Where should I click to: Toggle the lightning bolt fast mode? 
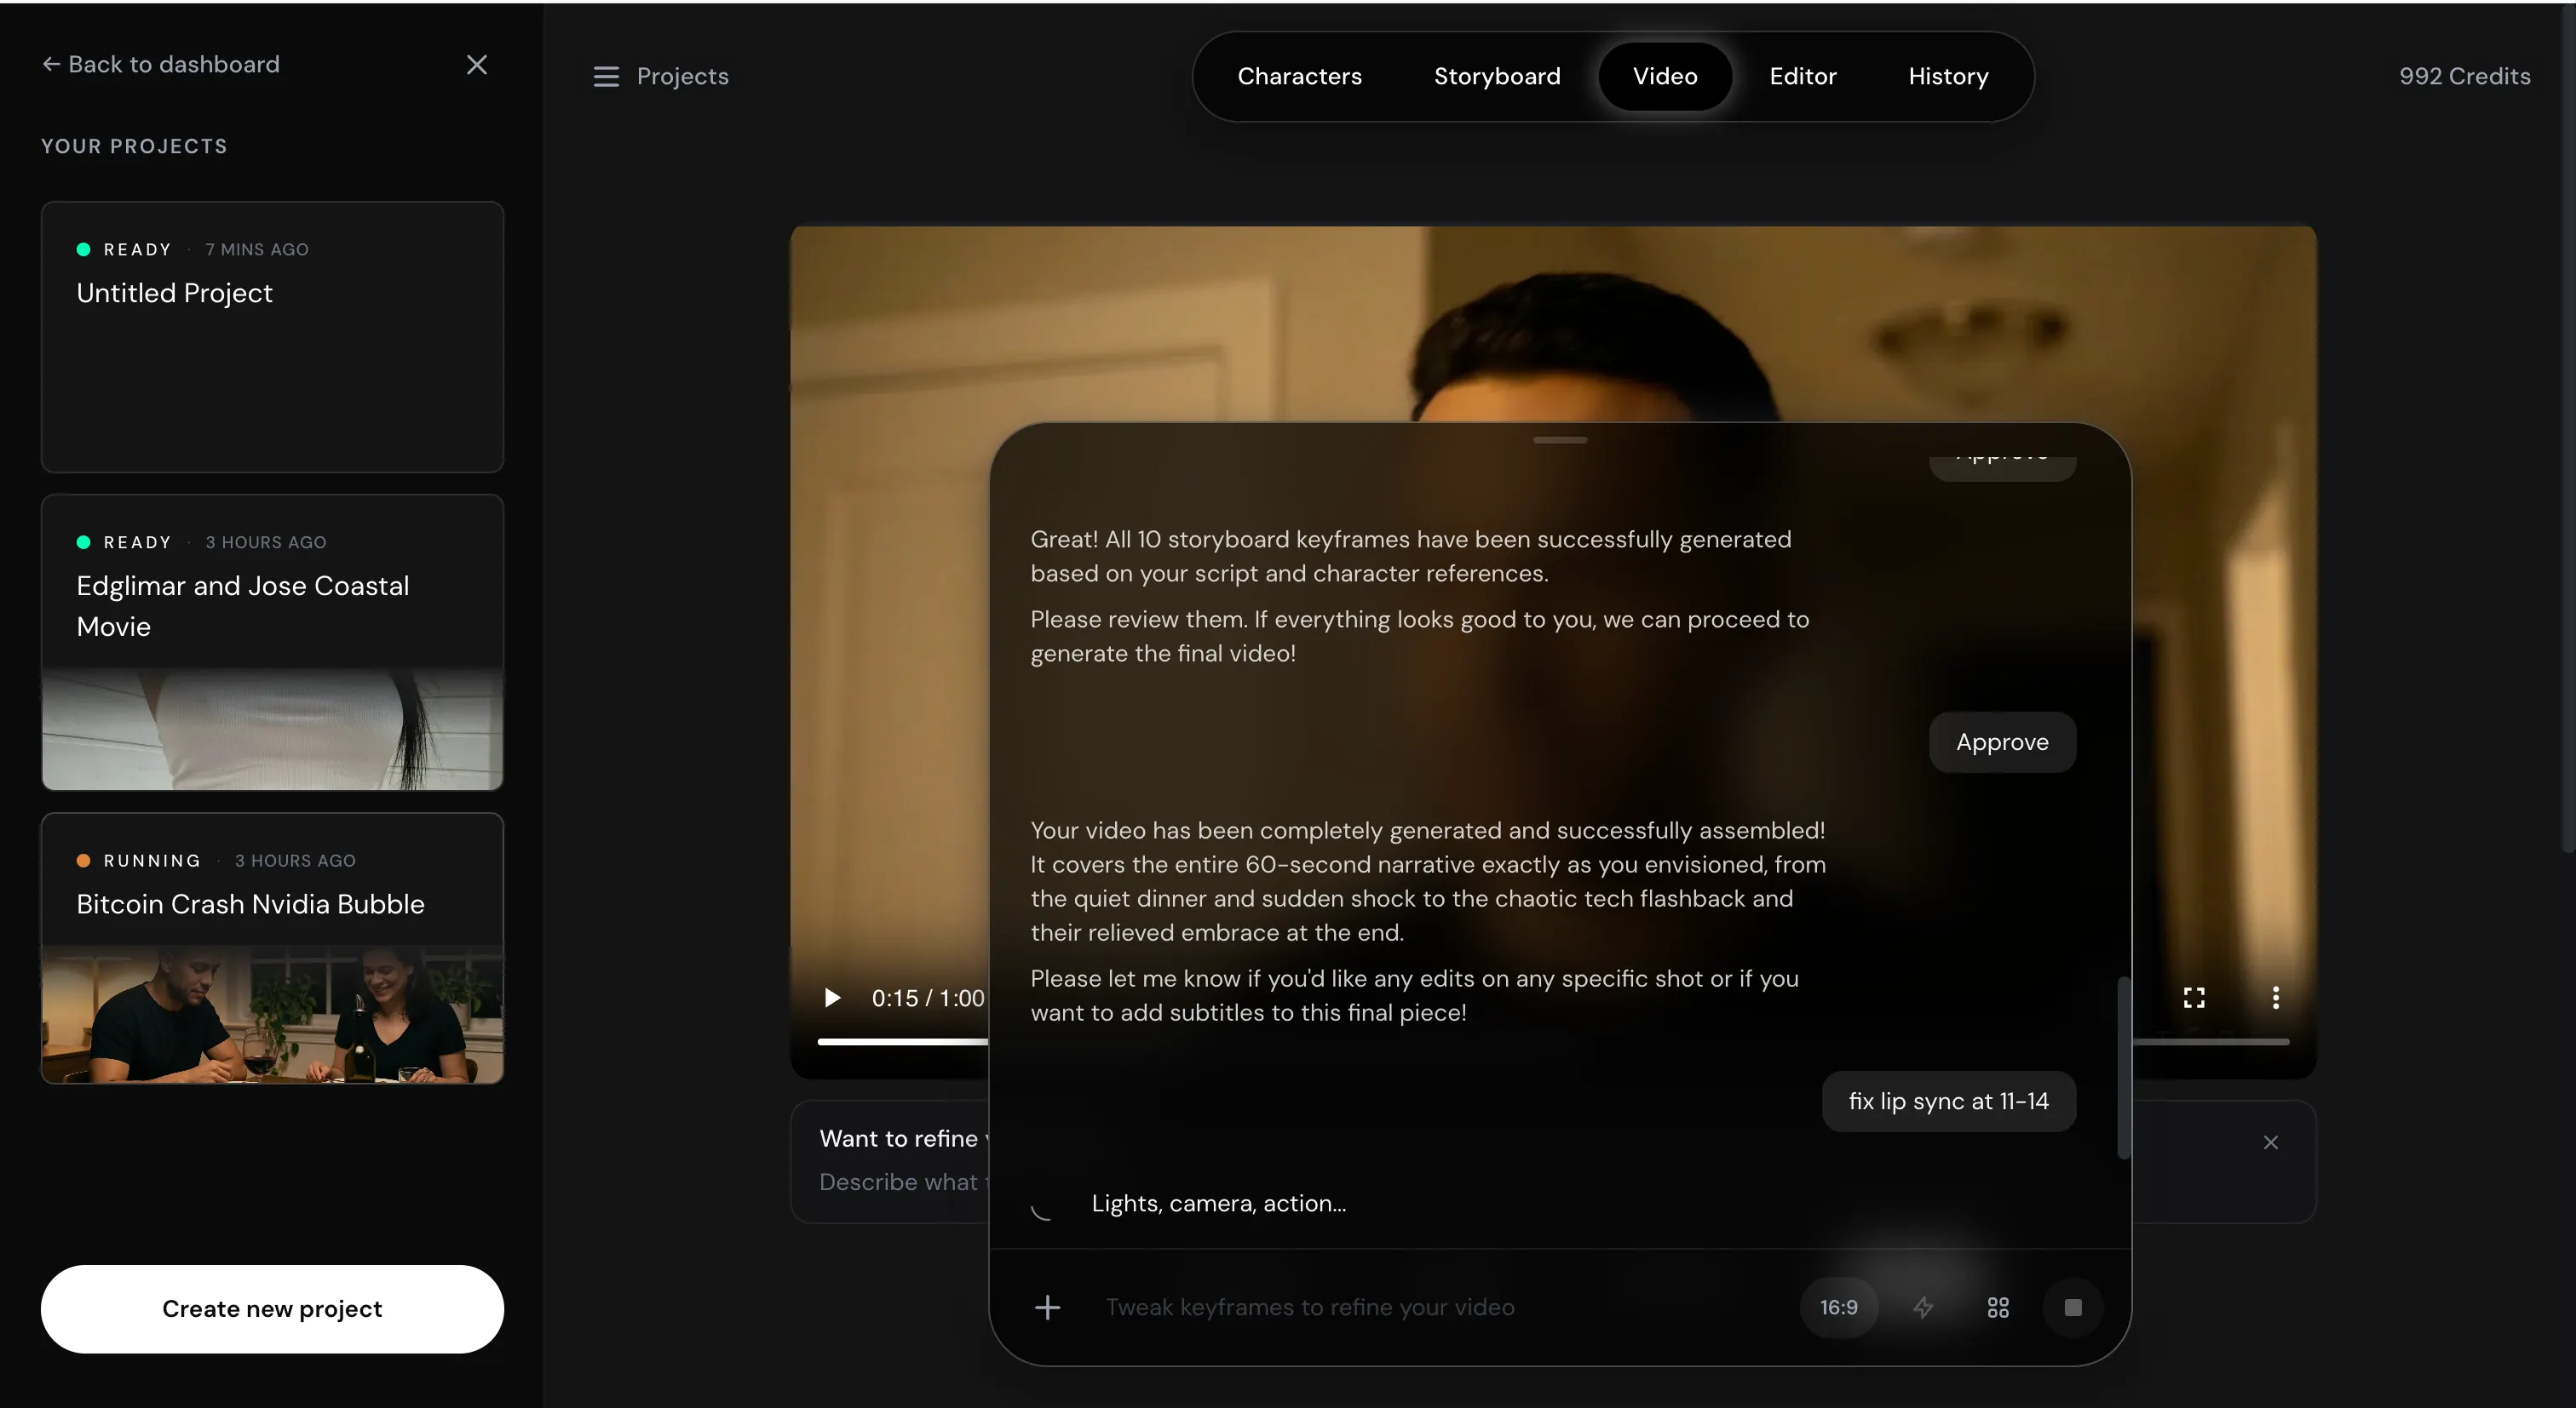click(x=1923, y=1307)
